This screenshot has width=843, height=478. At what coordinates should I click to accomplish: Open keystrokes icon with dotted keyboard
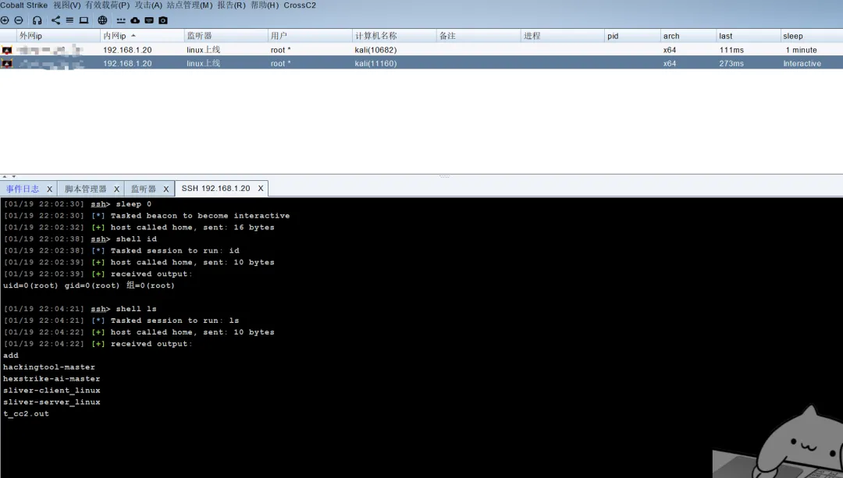121,20
